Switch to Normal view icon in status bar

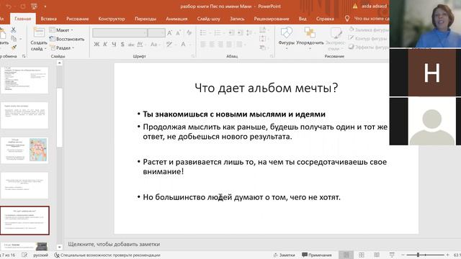coord(346,255)
